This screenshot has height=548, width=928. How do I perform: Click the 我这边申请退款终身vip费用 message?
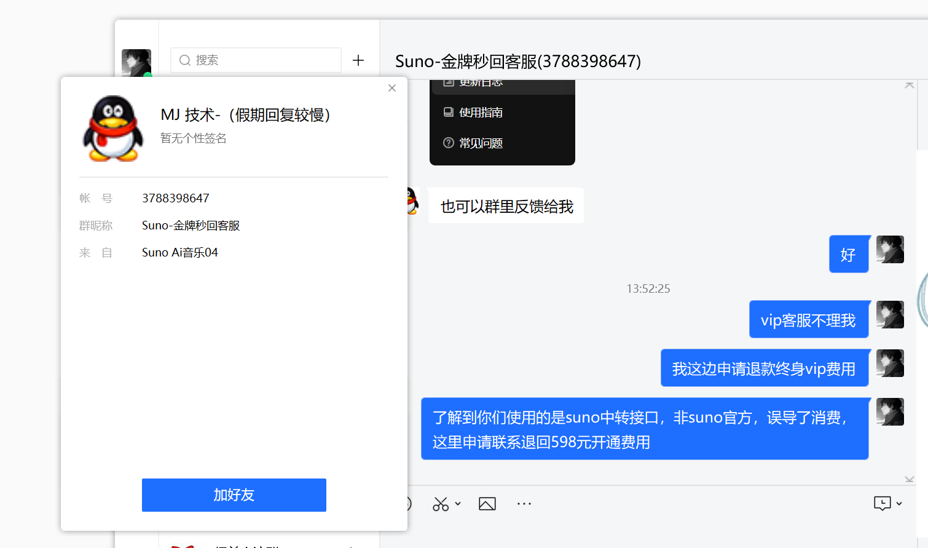point(765,368)
